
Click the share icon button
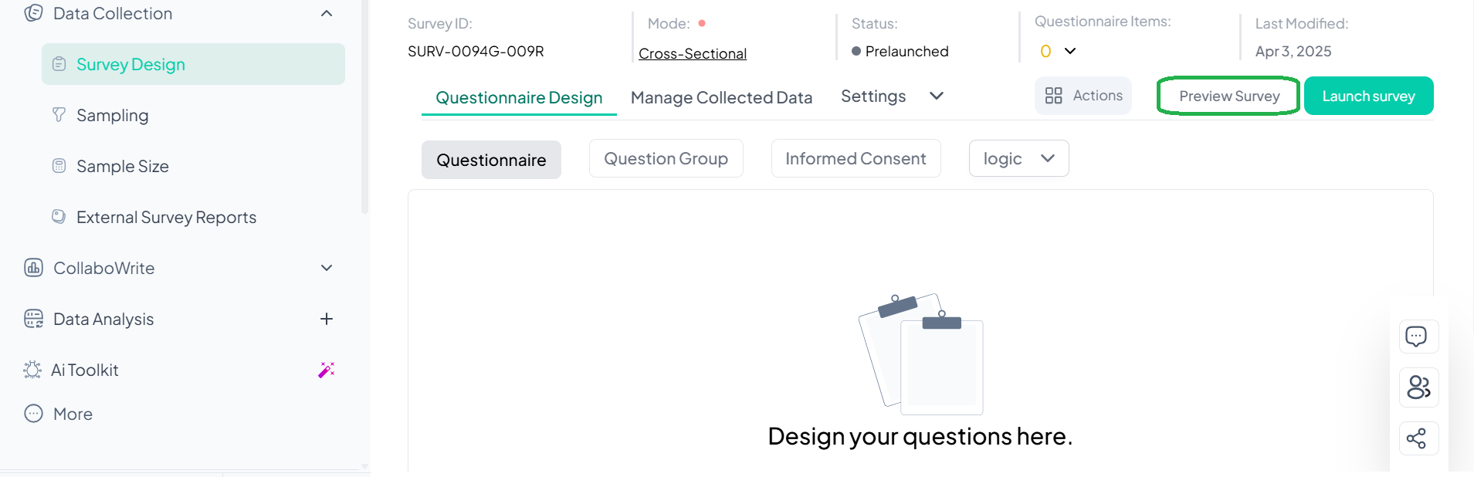coord(1417,438)
